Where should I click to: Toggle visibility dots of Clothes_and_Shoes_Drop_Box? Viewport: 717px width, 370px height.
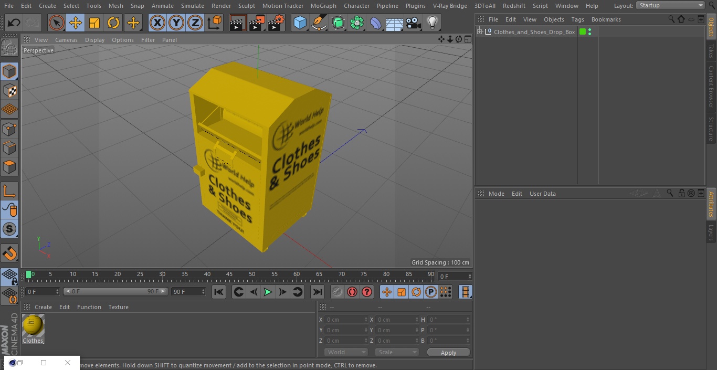pyautogui.click(x=590, y=32)
